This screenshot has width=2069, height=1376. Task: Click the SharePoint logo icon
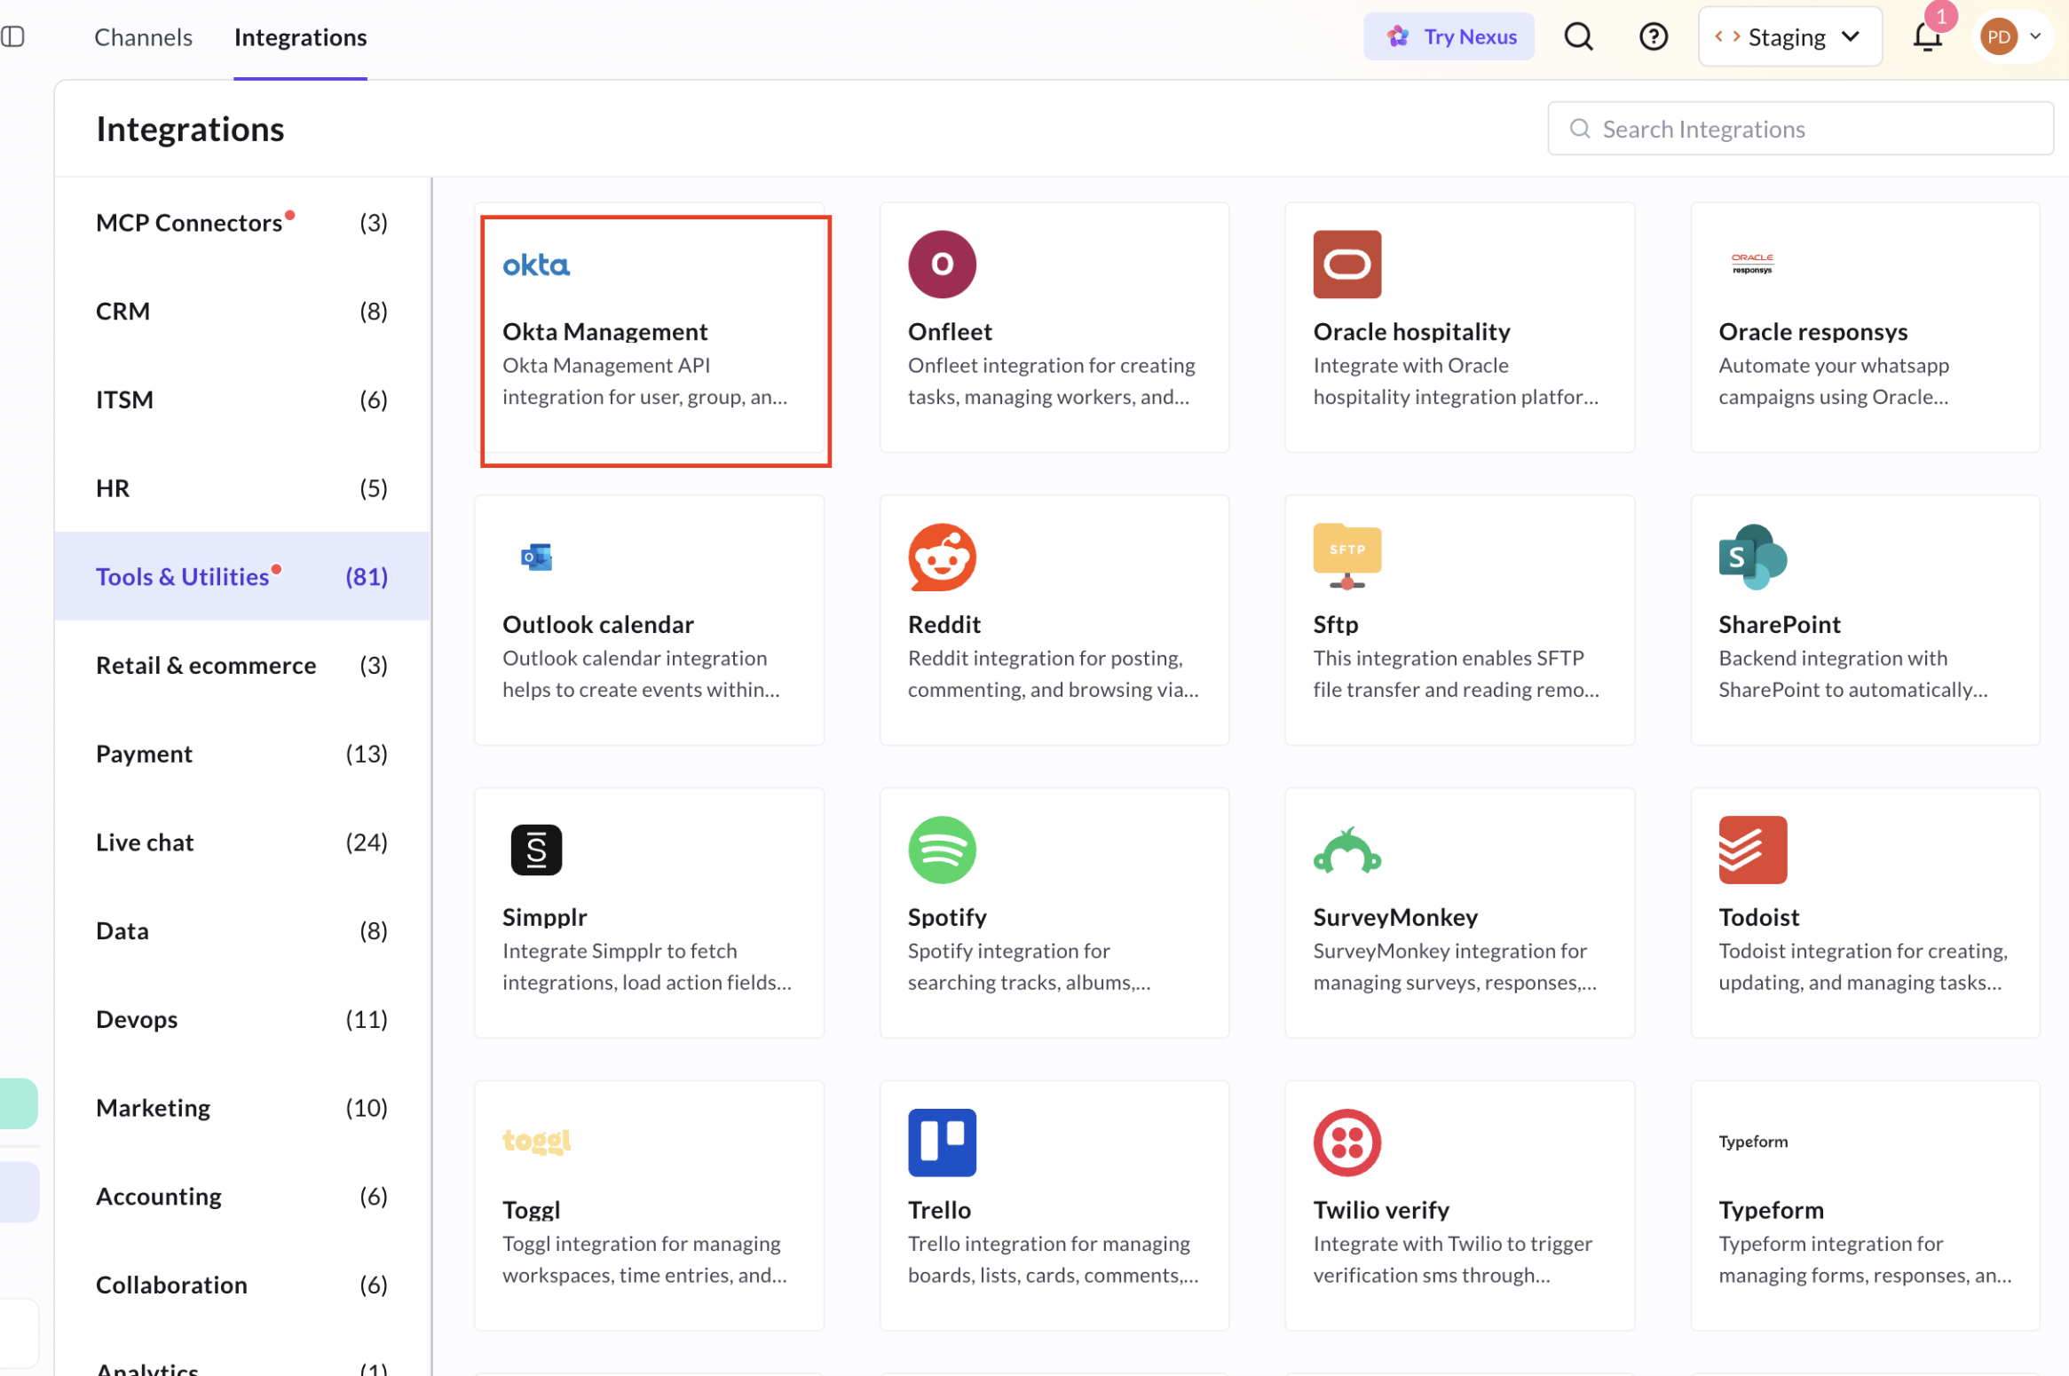click(x=1752, y=558)
